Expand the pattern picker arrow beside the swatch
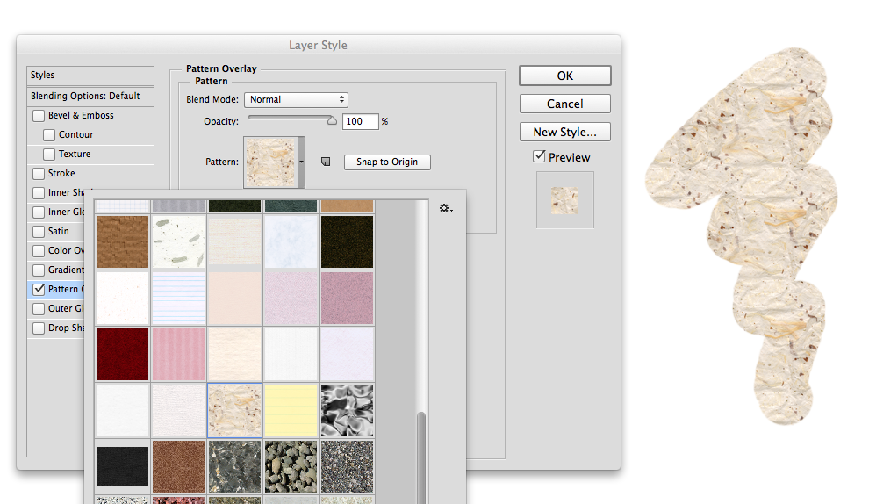Viewport: 869px width, 504px height. click(301, 162)
